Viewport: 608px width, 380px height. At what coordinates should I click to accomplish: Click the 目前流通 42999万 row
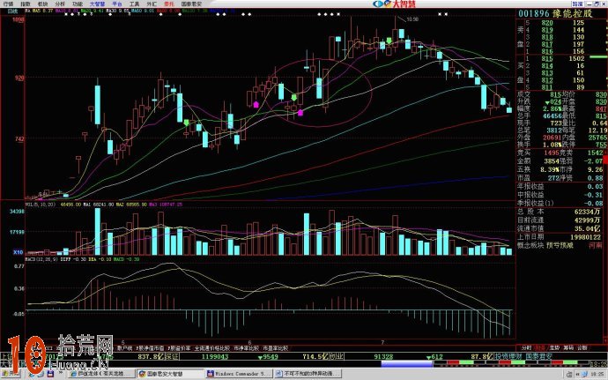(560, 220)
